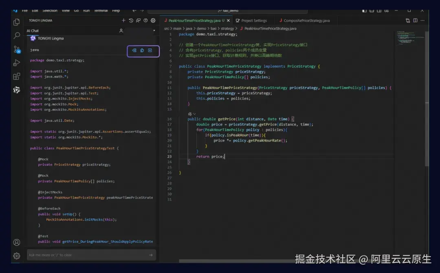
Task: Open the Help menu
Action: click(116, 11)
